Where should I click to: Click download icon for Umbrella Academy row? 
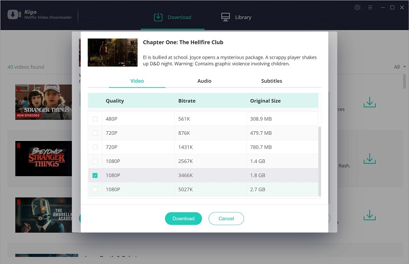pyautogui.click(x=370, y=215)
